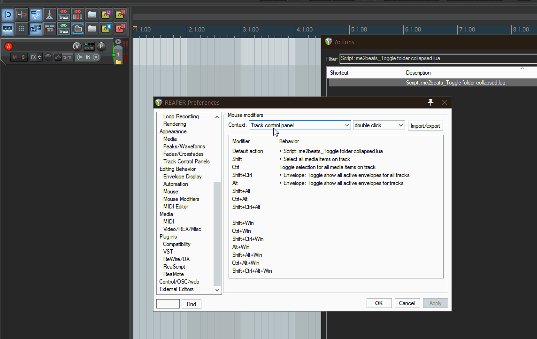This screenshot has width=537, height=339.
Task: Click the red M icon with X
Action: (120, 29)
